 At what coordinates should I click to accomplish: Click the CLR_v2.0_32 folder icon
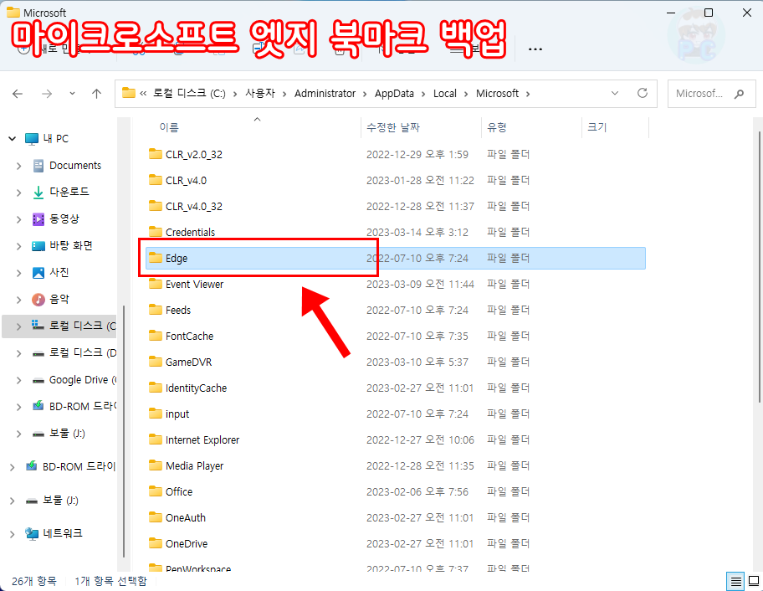[x=156, y=154]
